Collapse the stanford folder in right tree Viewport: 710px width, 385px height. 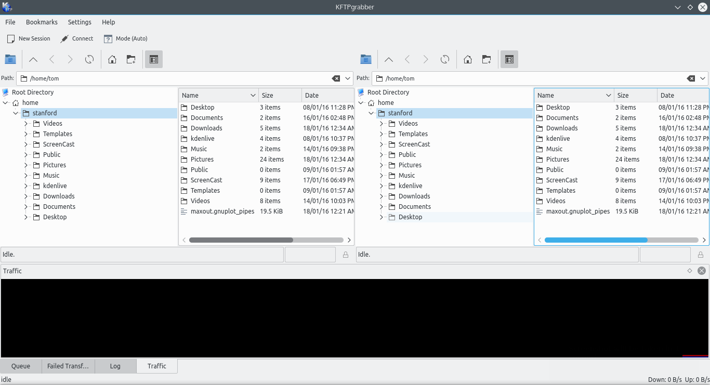tap(371, 113)
